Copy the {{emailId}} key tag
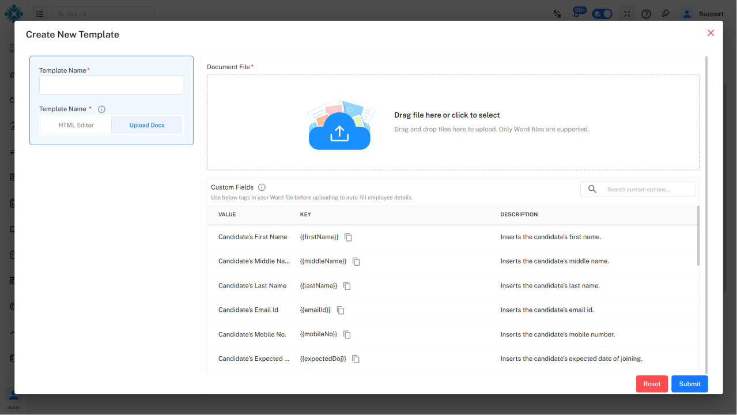Image resolution: width=737 pixels, height=415 pixels. tap(341, 310)
